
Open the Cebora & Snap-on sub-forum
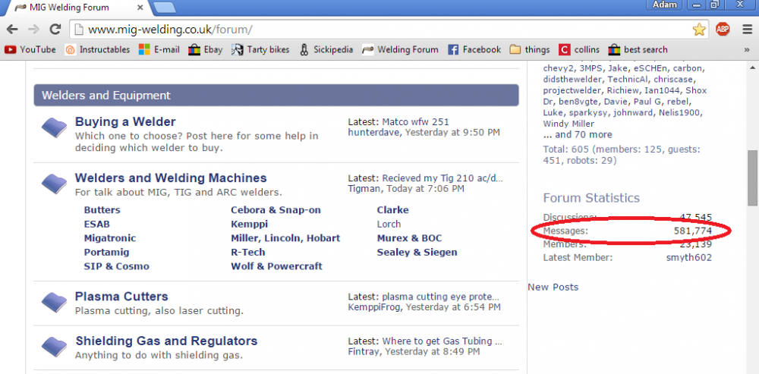tap(276, 210)
